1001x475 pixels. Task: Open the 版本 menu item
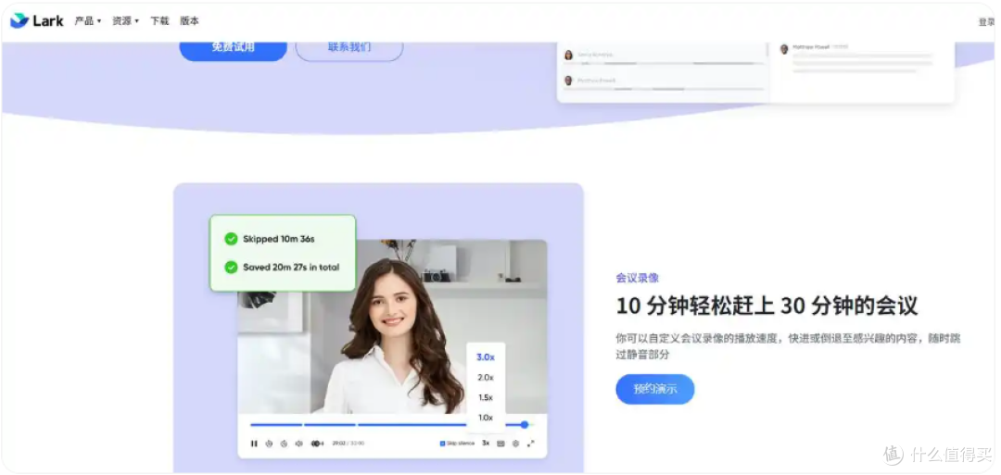(190, 21)
